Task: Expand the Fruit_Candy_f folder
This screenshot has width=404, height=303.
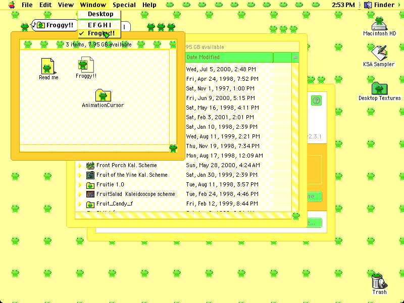Action: tap(80, 204)
